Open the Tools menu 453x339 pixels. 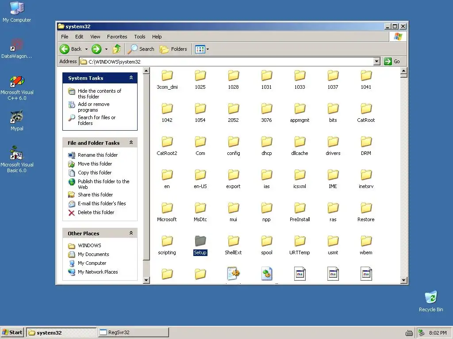pyautogui.click(x=139, y=37)
